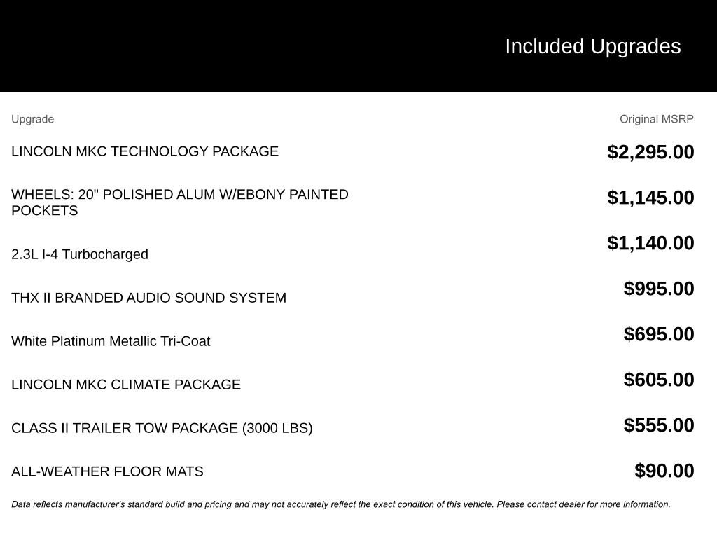Click the $555.00 price
The height and width of the screenshot is (538, 717).
pos(659,425)
